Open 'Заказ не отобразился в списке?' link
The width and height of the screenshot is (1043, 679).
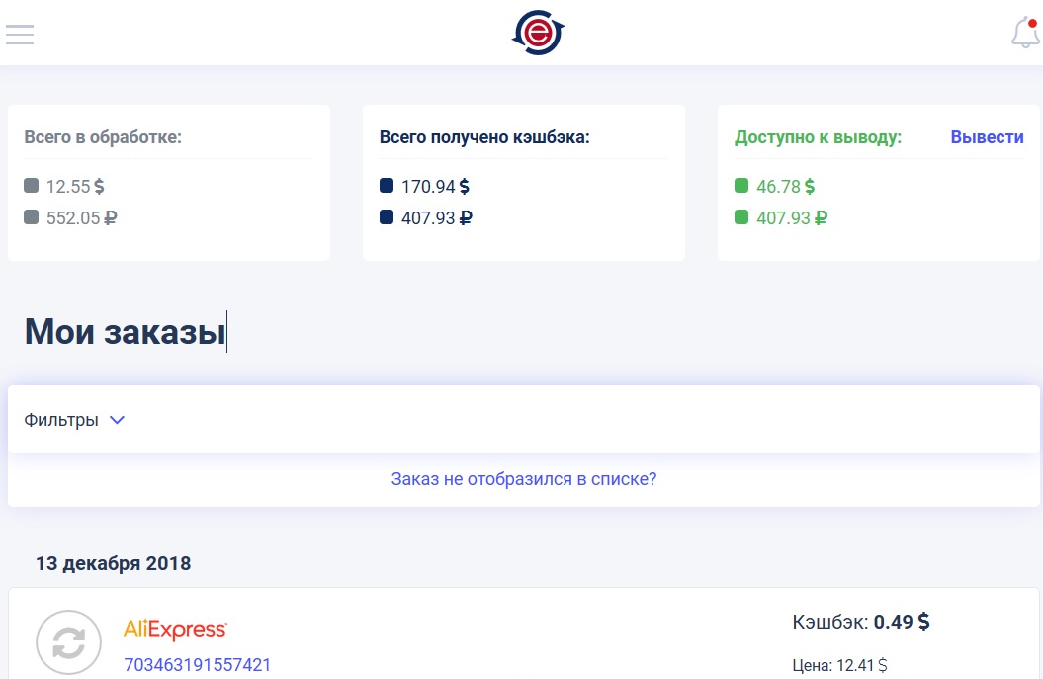coord(524,479)
